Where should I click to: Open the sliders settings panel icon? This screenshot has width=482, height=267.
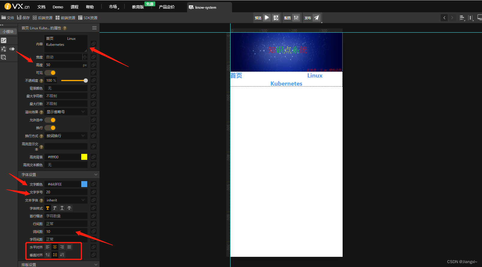[x=4, y=49]
